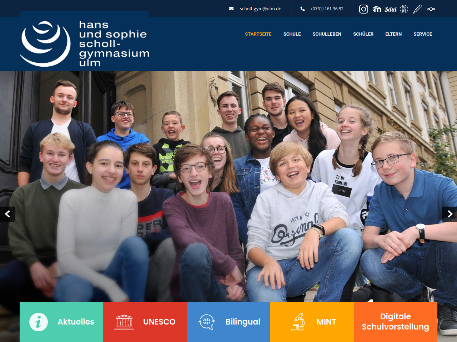The width and height of the screenshot is (457, 342).
Task: Click the Moodle graduation-cap icon
Action: coord(377,9)
